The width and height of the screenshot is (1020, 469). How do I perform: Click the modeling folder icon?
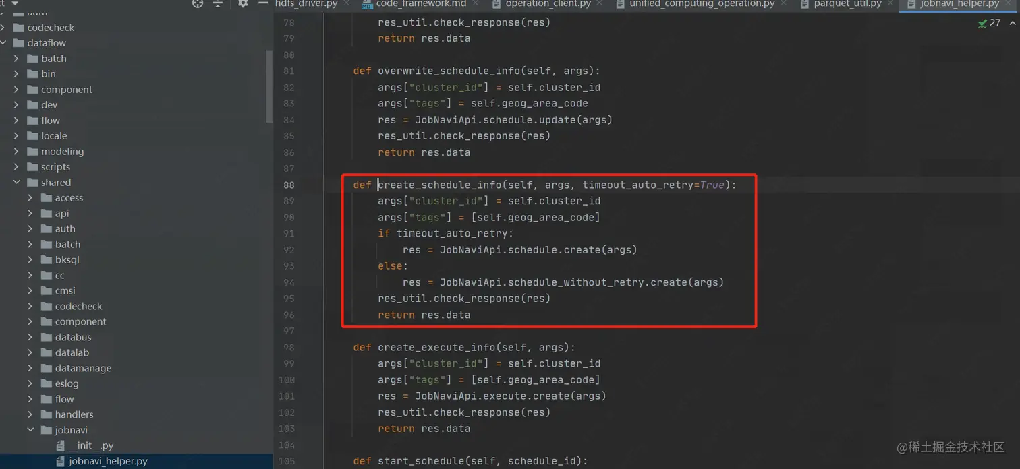[x=32, y=152]
